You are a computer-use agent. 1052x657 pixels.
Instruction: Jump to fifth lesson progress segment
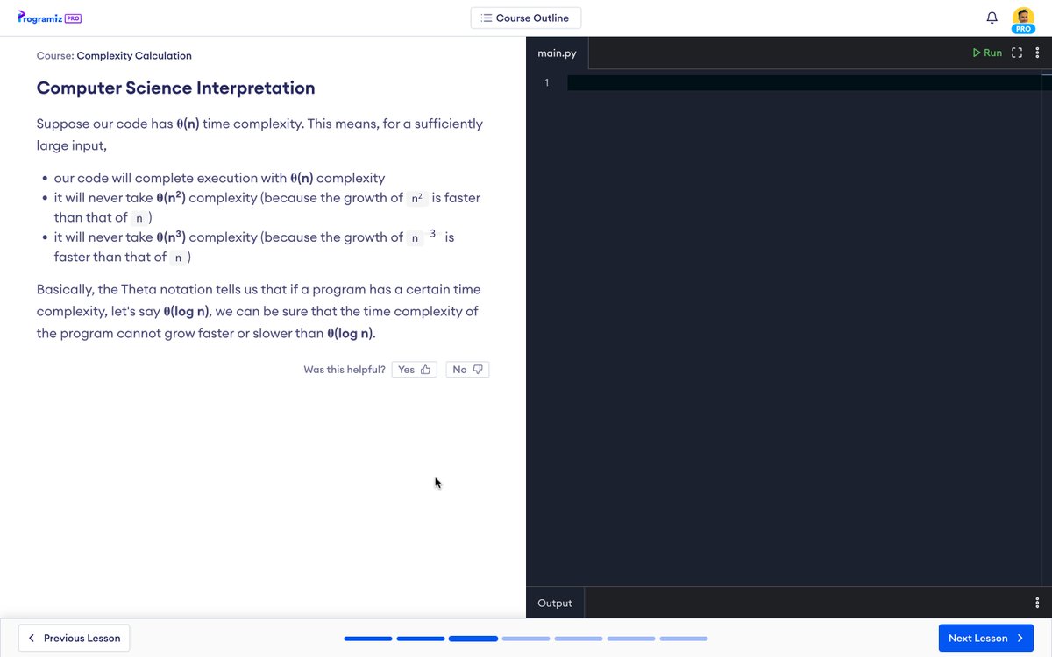tap(579, 639)
